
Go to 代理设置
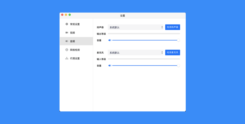(x=76, y=58)
